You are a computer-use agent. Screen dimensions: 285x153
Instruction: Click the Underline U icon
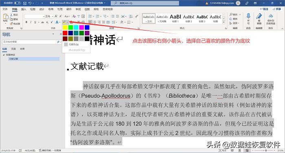[x=35, y=22]
